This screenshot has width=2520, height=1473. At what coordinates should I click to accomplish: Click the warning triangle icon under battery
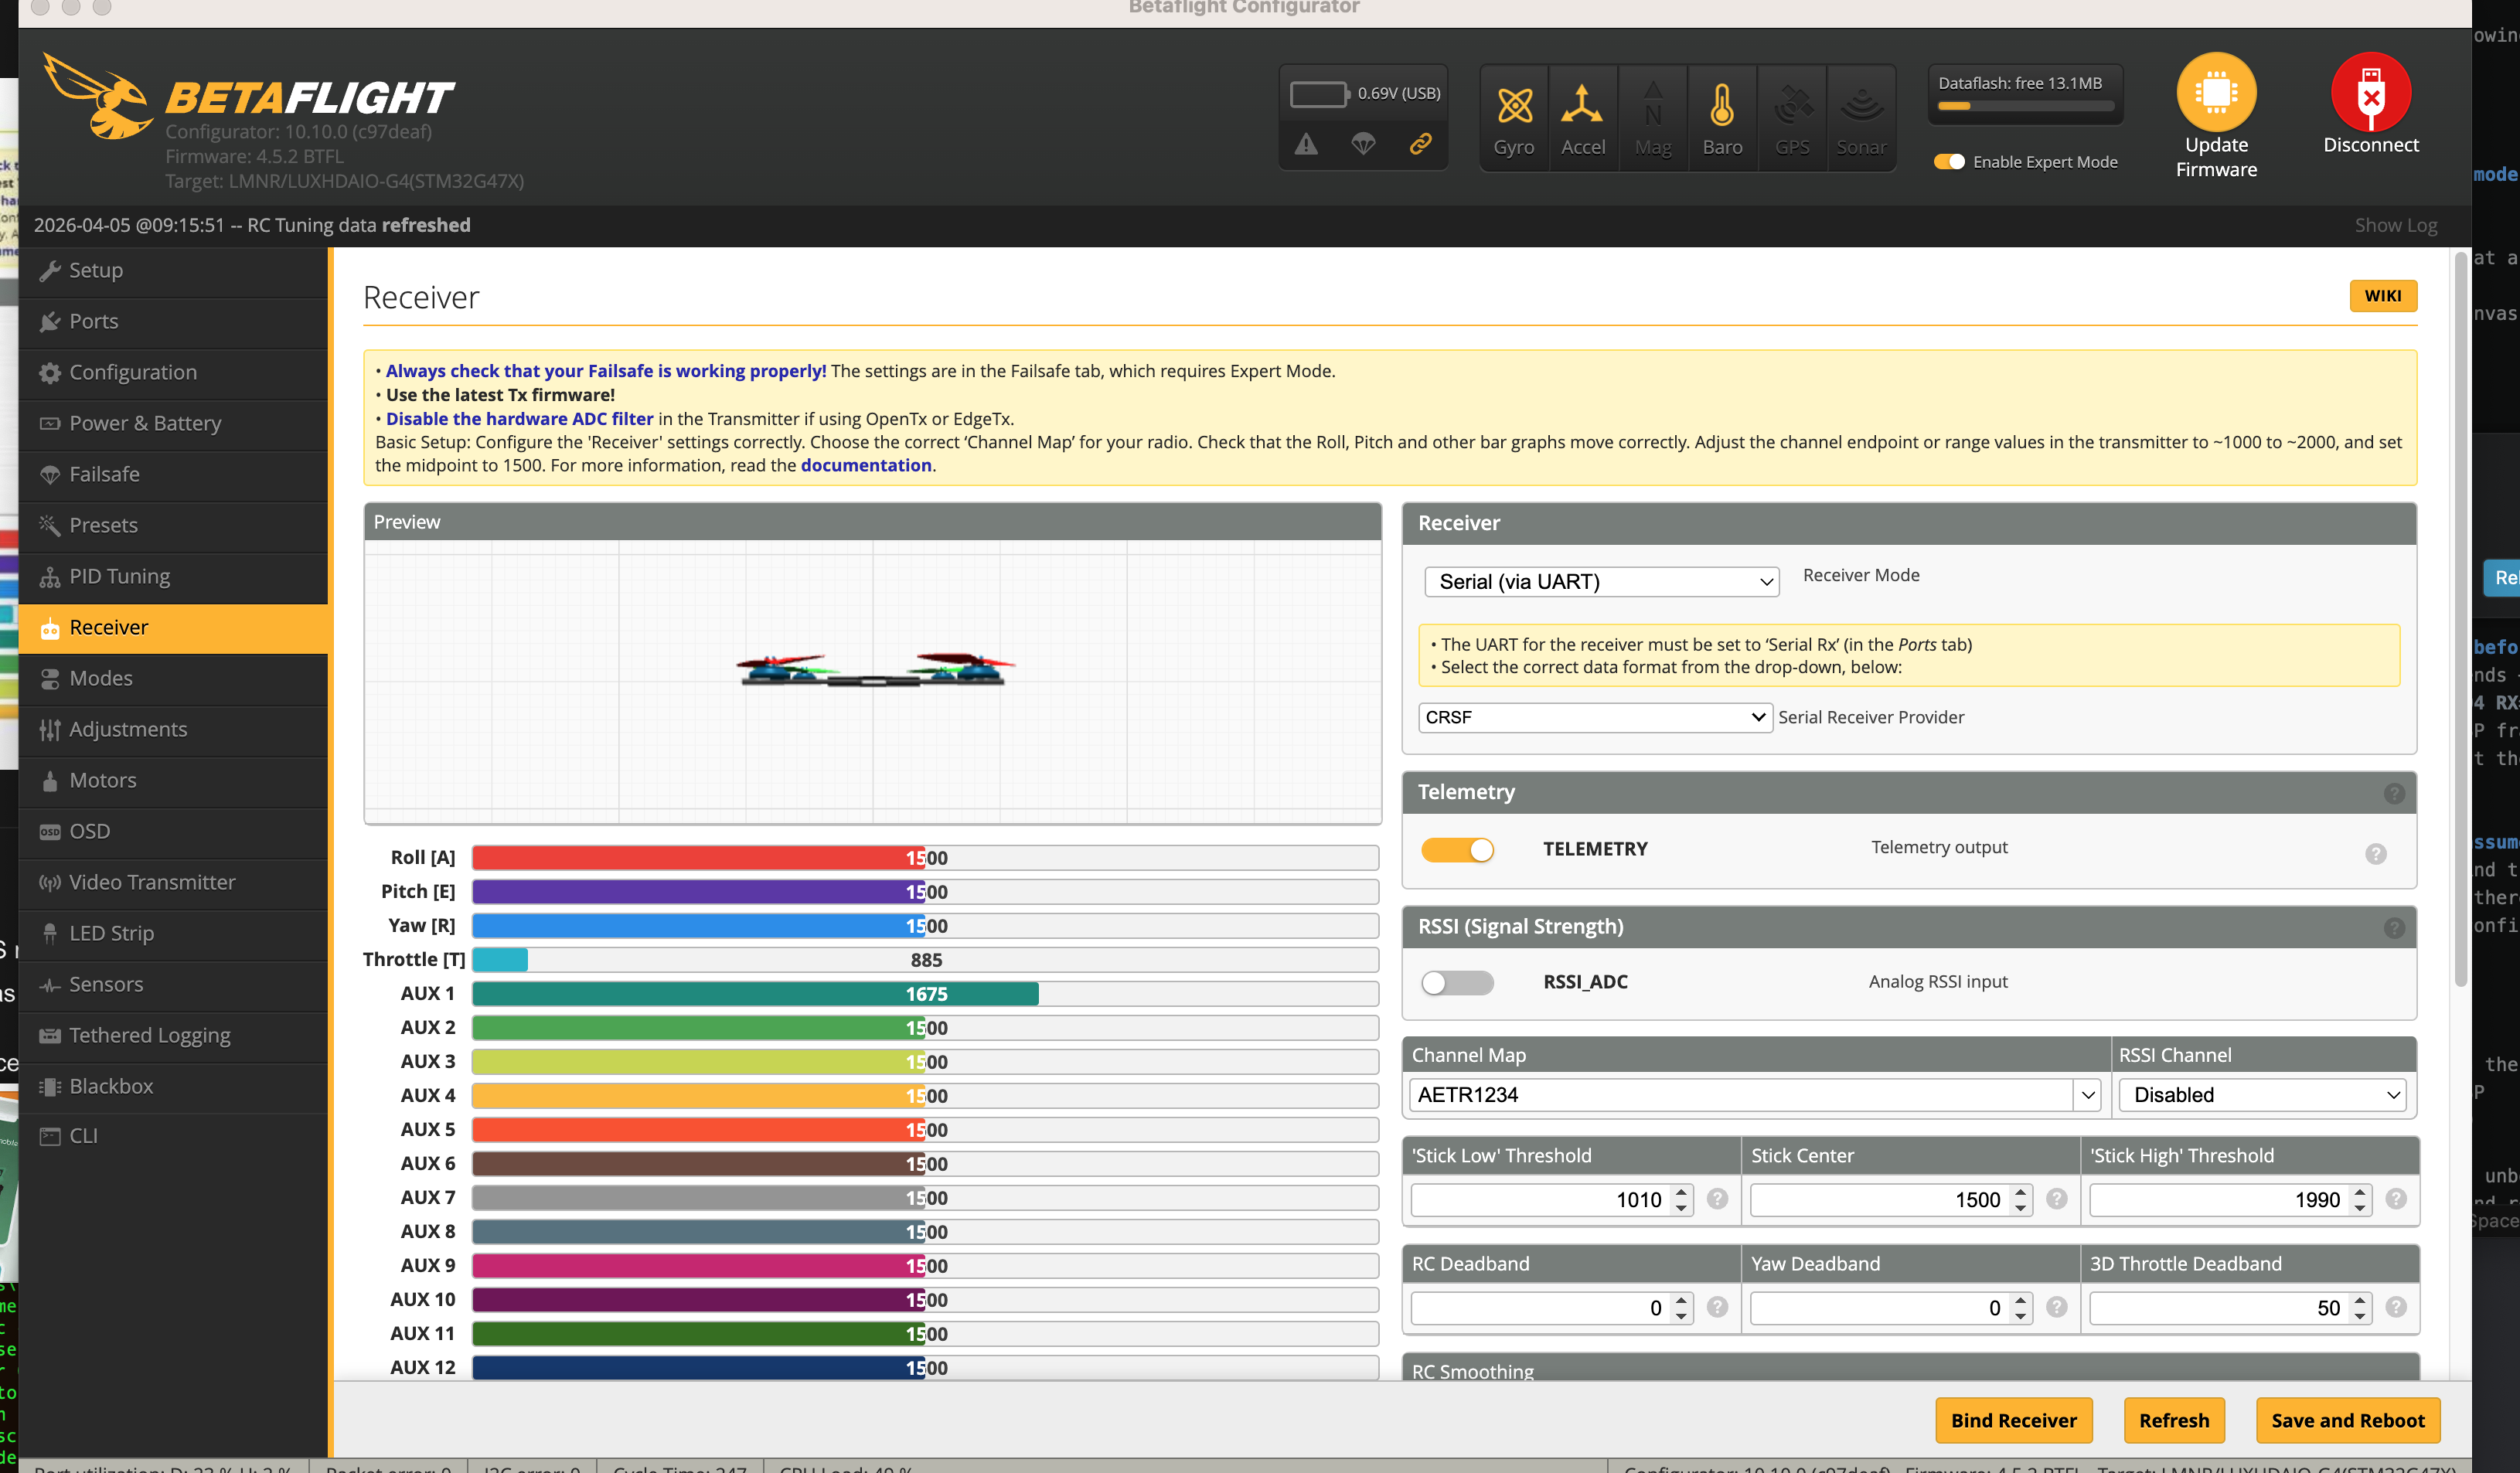1306,145
